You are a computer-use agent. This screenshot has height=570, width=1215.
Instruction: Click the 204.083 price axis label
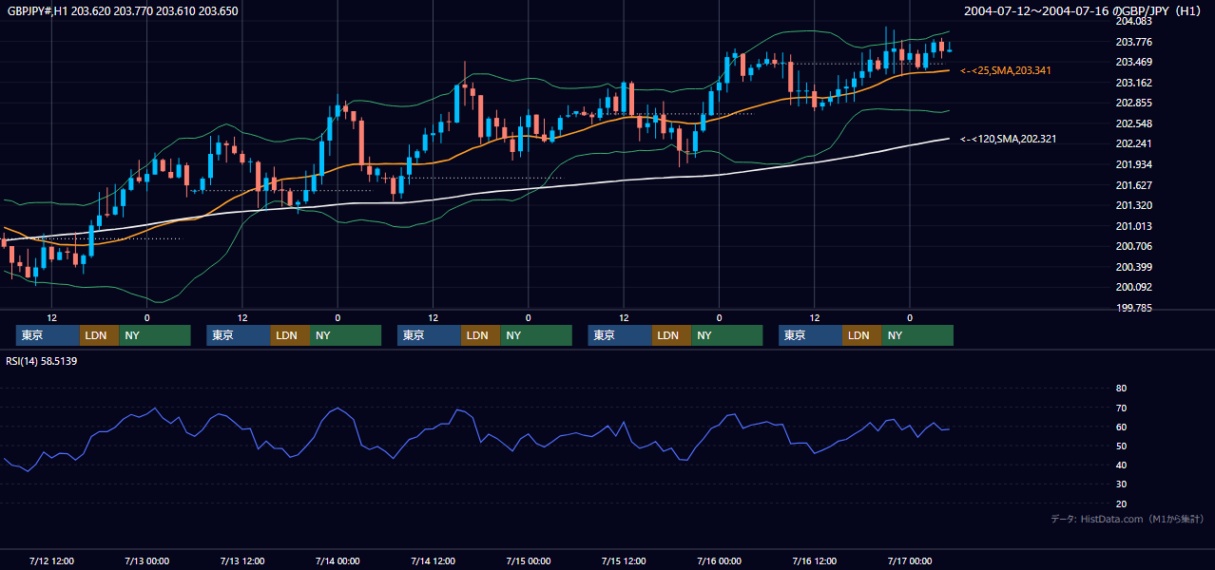(1134, 21)
